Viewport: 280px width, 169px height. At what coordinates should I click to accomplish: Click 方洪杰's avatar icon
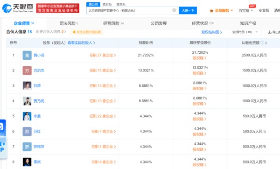tap(27, 70)
